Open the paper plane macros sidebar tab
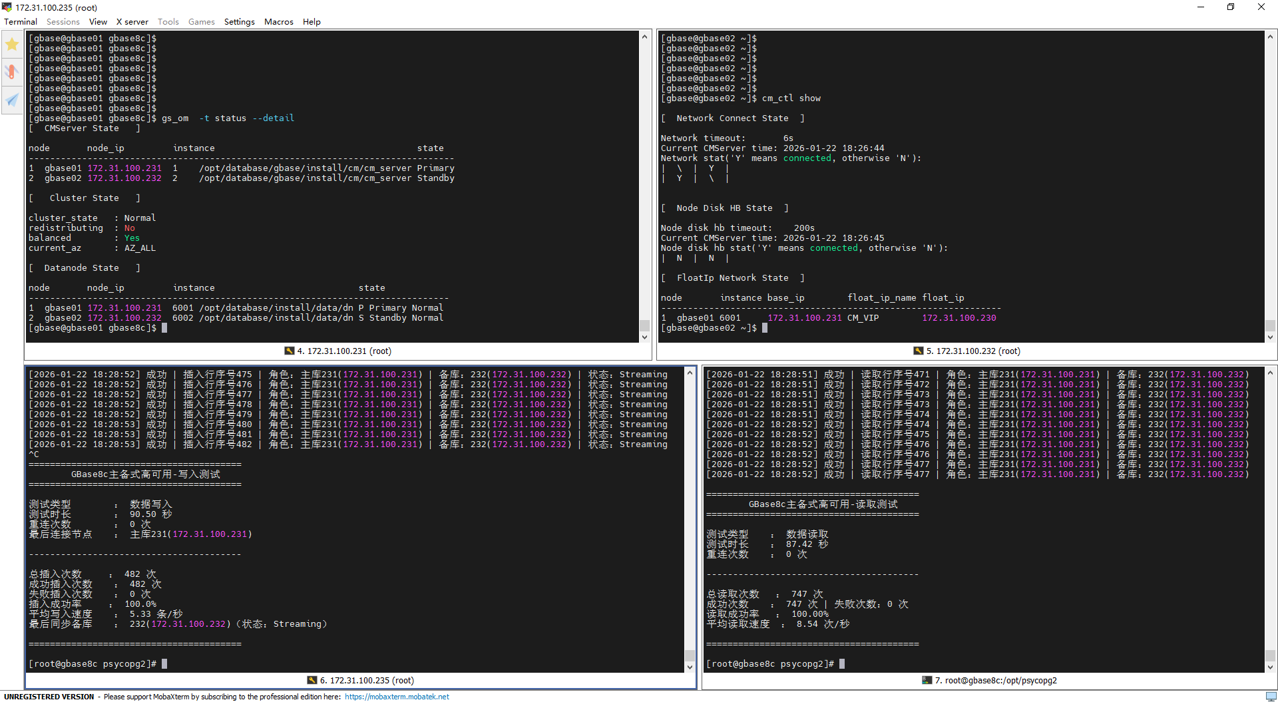The height and width of the screenshot is (702, 1278). click(x=12, y=100)
